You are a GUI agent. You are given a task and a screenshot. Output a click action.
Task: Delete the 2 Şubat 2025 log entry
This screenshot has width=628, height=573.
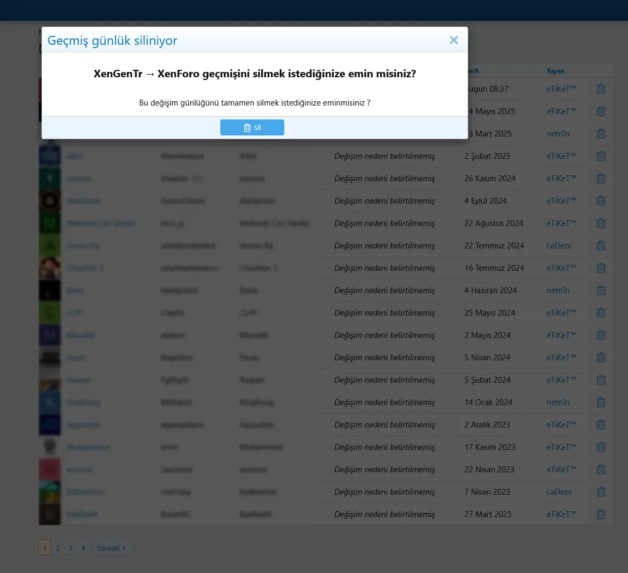coord(601,156)
